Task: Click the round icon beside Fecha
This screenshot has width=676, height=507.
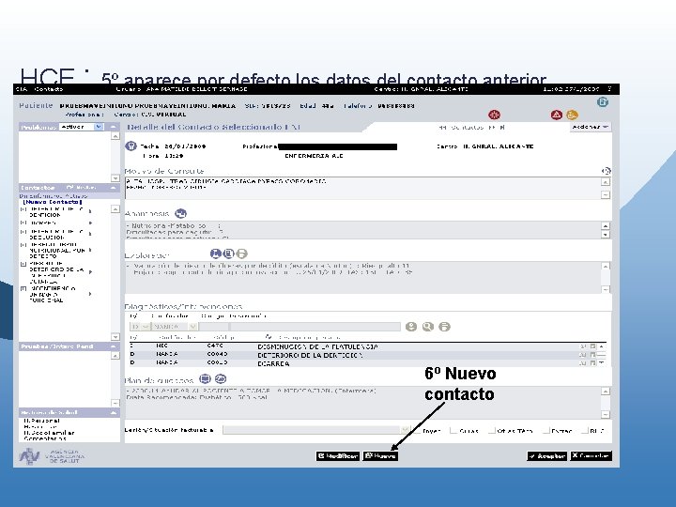Action: [131, 146]
